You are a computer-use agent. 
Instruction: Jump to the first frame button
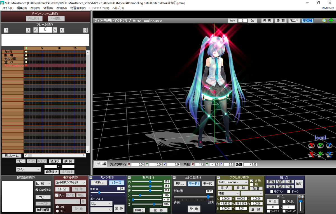[x=6, y=30]
